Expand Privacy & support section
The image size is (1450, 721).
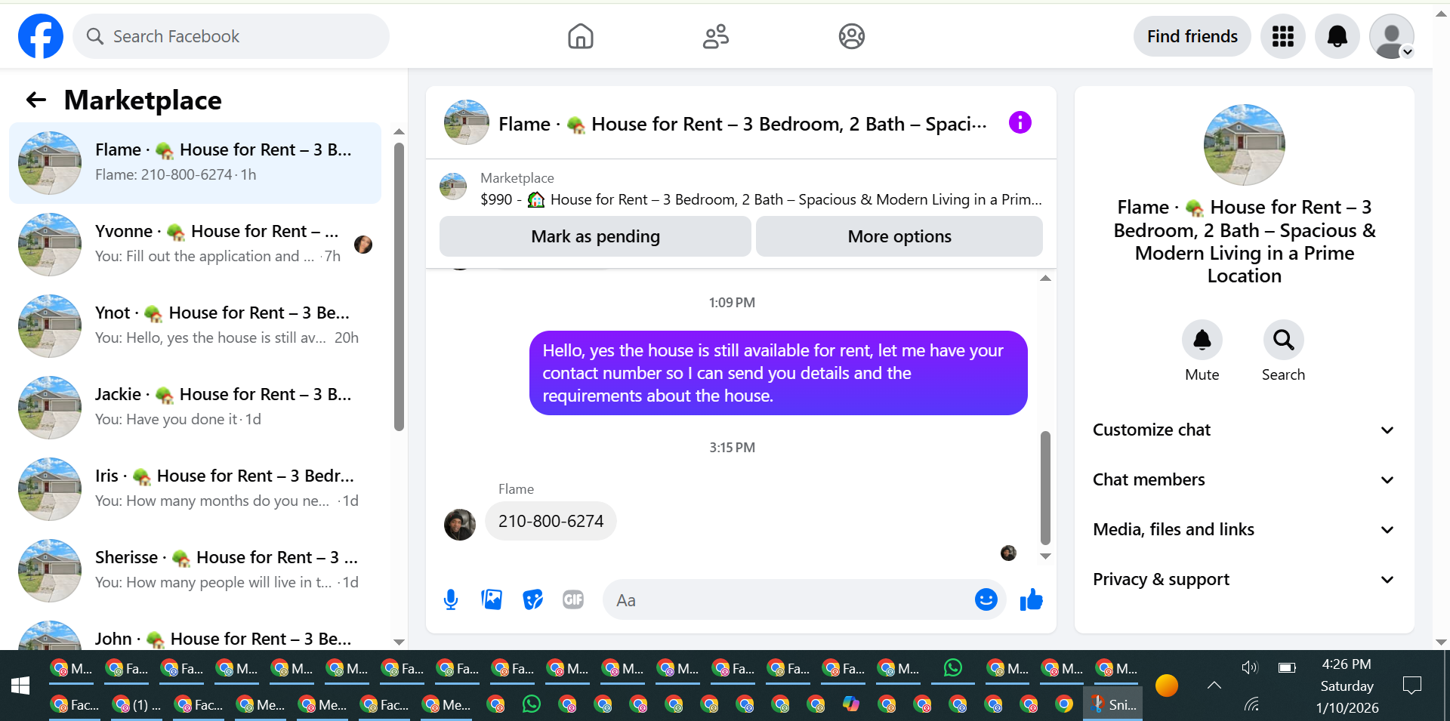pos(1244,579)
